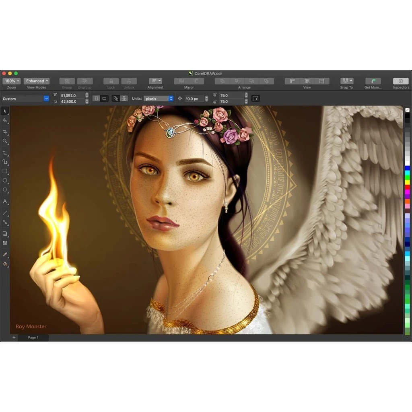Click the CorelDRAW.cdr document title icon
Image resolution: width=412 pixels, height=412 pixels.
(191, 73)
